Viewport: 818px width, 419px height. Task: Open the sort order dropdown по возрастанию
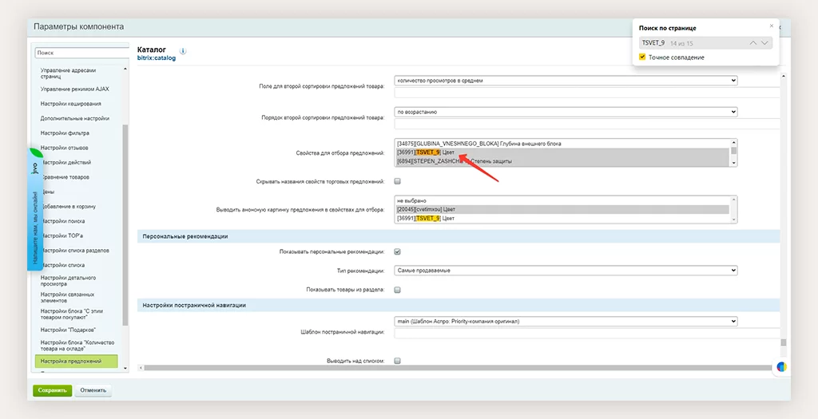point(566,112)
